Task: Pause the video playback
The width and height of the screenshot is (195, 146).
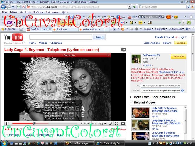Action: (7, 123)
